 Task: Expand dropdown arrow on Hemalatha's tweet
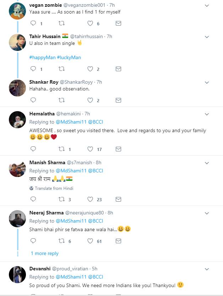pos(207,114)
